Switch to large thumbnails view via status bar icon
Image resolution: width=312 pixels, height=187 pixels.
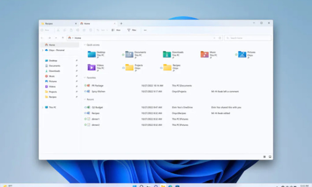[x=270, y=157]
